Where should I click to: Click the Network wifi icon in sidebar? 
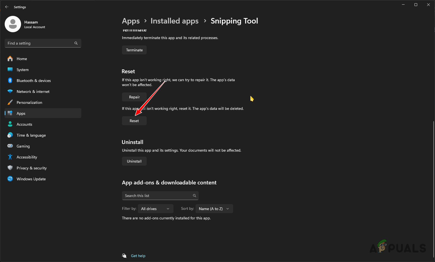[10, 91]
